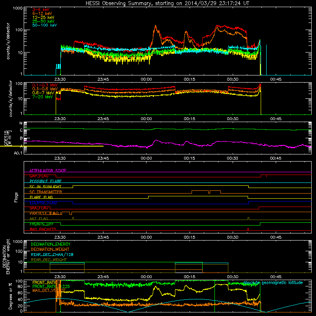Image resolution: width=316 pixels, height=316 pixels.
Task: Click the DECIMATION_ENERGY legend label
Action: (x=51, y=244)
